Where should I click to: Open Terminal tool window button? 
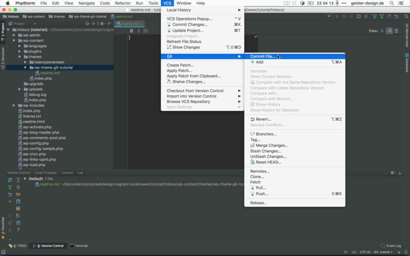(x=79, y=246)
